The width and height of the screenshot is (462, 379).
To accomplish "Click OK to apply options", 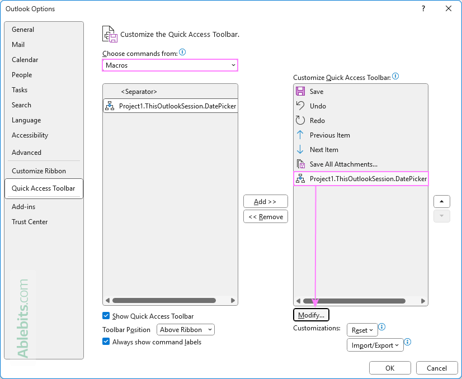I will (x=390, y=368).
